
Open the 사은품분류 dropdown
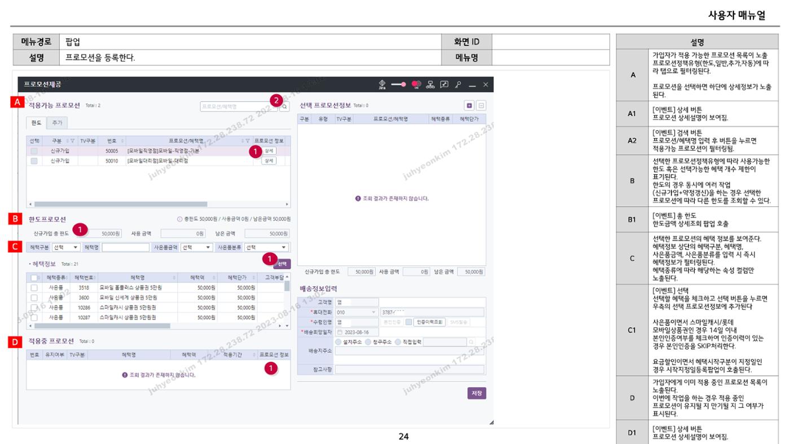[267, 247]
